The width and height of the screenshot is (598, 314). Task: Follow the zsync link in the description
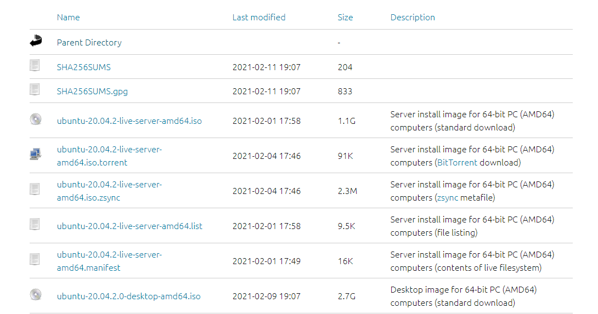tap(447, 197)
